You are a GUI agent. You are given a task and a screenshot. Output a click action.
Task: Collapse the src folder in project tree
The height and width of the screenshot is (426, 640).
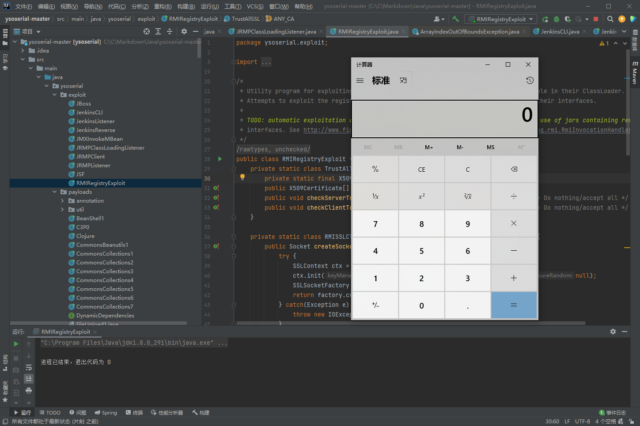(x=23, y=60)
